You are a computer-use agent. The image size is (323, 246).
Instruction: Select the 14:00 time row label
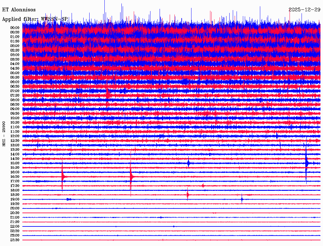point(15,154)
